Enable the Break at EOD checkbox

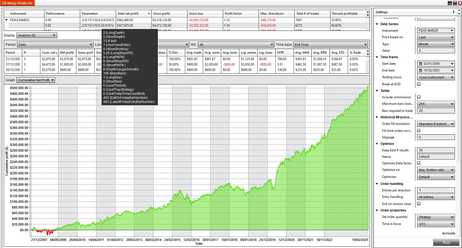(x=419, y=84)
